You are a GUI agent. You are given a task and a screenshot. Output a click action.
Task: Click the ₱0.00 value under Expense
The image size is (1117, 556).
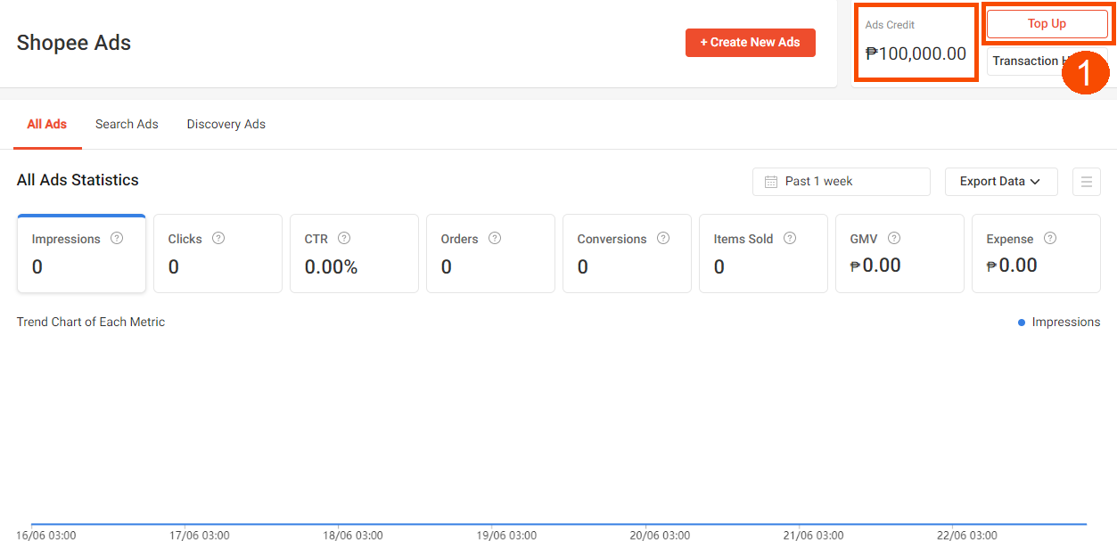click(x=1012, y=266)
